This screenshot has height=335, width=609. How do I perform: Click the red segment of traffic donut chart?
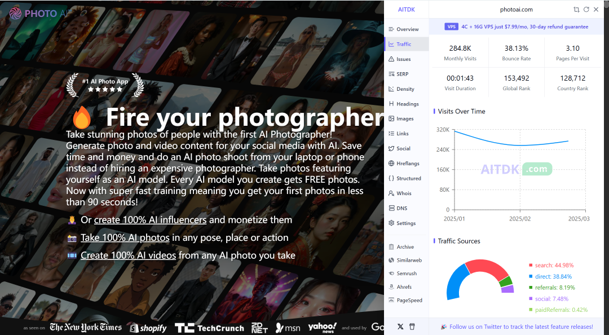[487, 267]
